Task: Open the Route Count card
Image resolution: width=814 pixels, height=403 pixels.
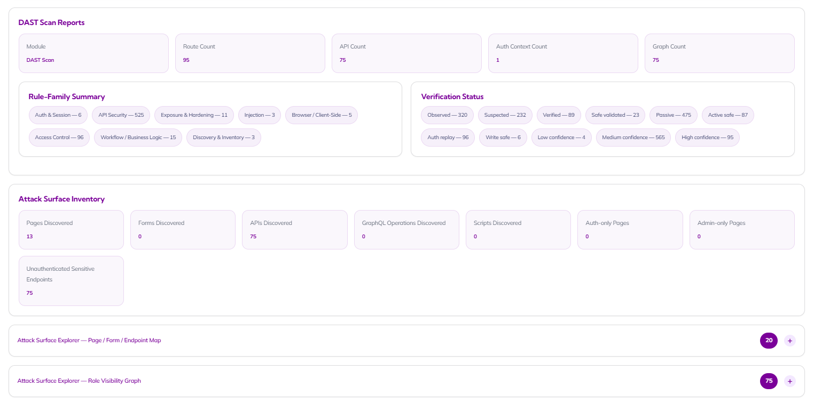Action: (x=250, y=53)
